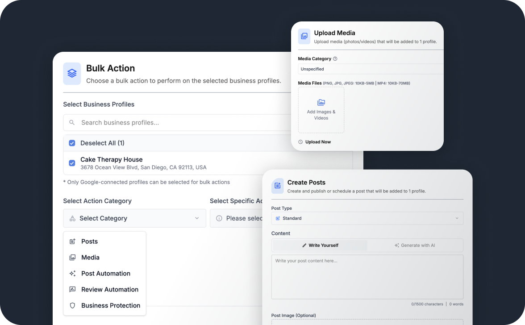This screenshot has height=325, width=525.
Task: Uncheck the Cake Therapy House checkbox
Action: click(72, 163)
